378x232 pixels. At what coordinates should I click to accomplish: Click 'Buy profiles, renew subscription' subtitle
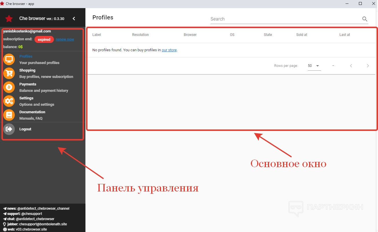(x=46, y=77)
